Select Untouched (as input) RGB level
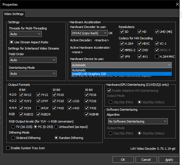Image resolution: width=182 pixels, height=165 pixels. tap(56, 127)
